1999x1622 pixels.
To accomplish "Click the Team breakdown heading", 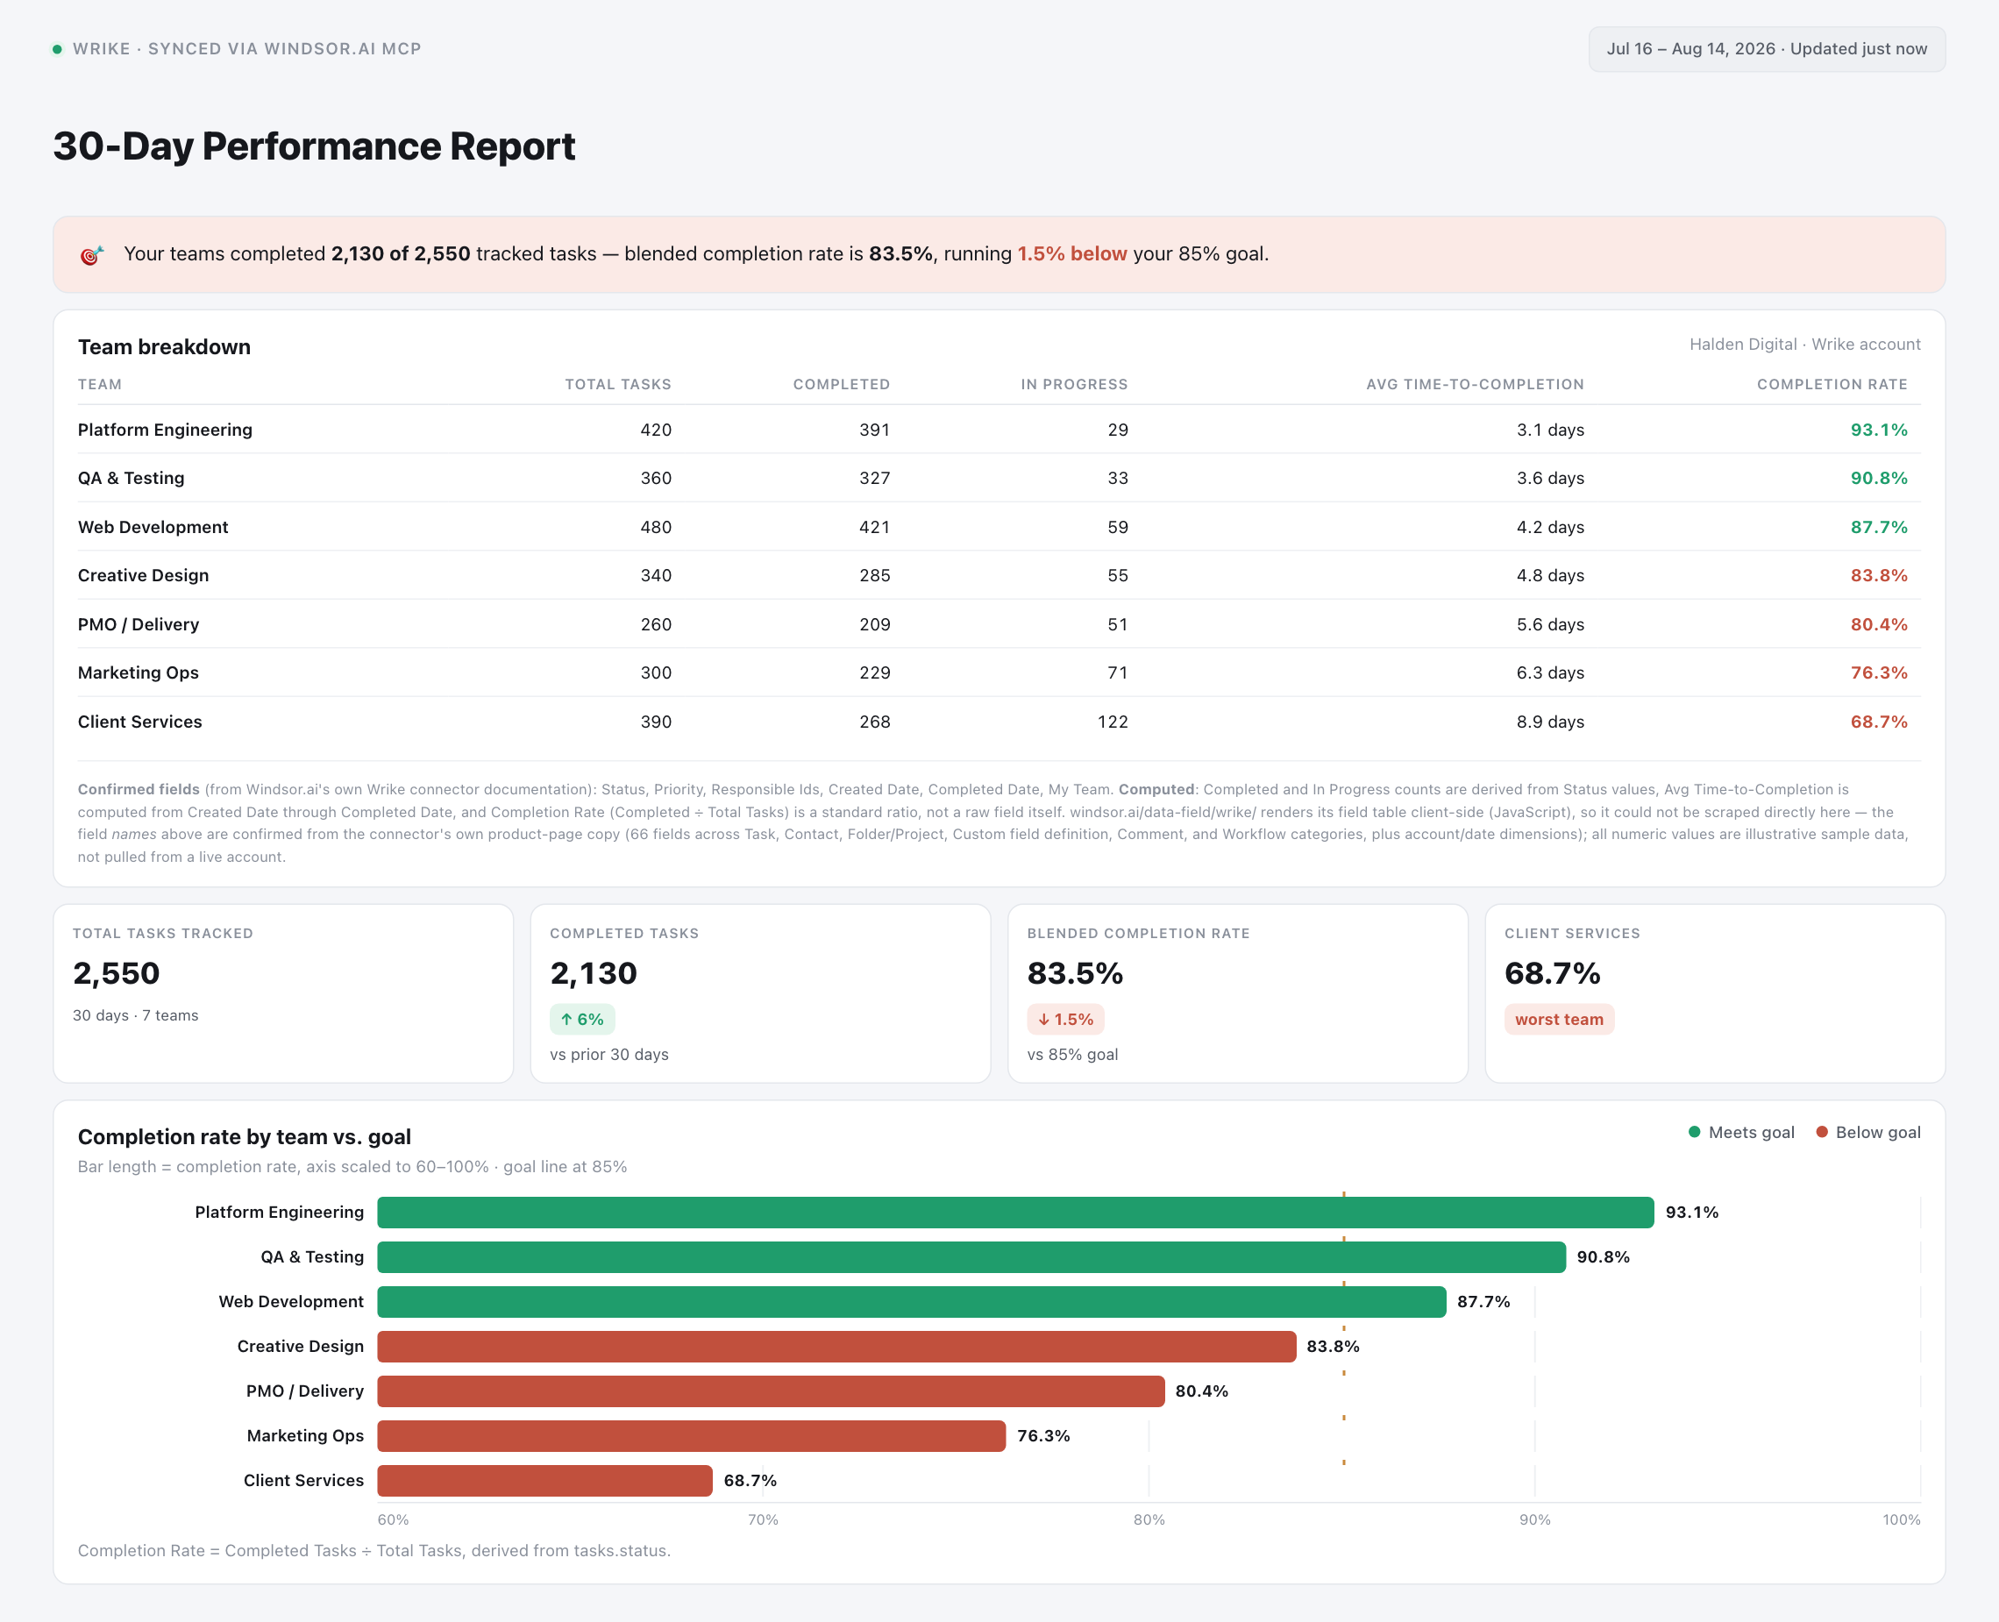I will [x=165, y=346].
